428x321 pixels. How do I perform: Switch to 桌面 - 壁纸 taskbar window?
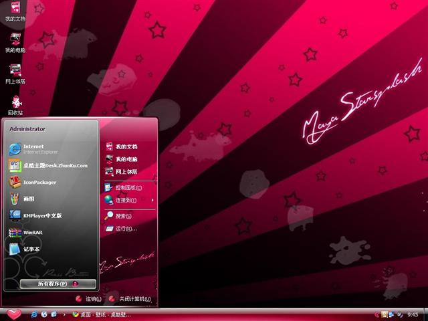click(102, 314)
